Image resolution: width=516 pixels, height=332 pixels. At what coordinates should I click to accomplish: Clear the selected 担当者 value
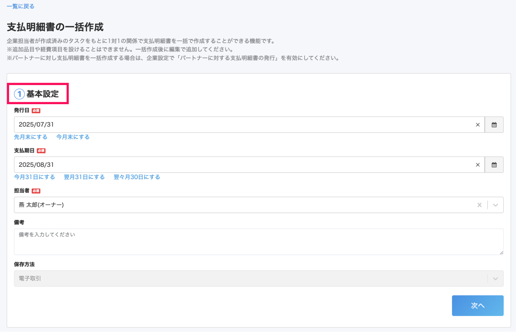(479, 205)
